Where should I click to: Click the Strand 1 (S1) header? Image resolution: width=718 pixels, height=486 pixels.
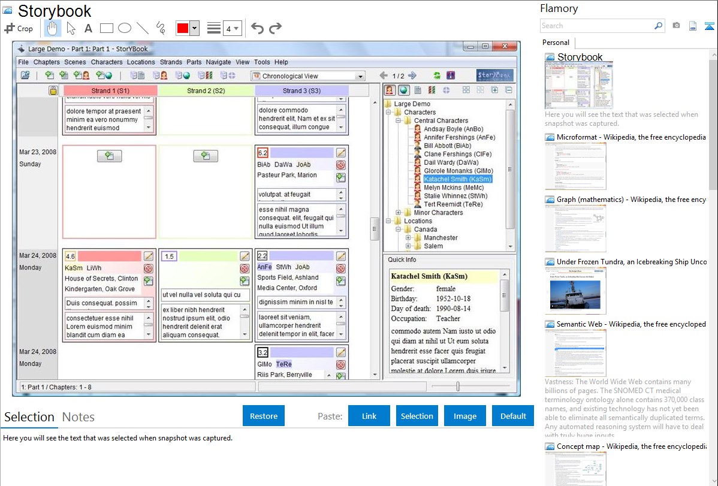click(x=110, y=90)
